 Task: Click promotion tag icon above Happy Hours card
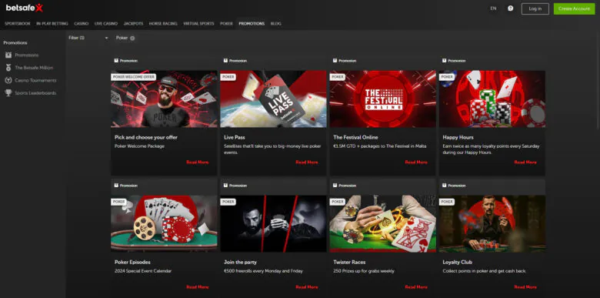(445, 61)
